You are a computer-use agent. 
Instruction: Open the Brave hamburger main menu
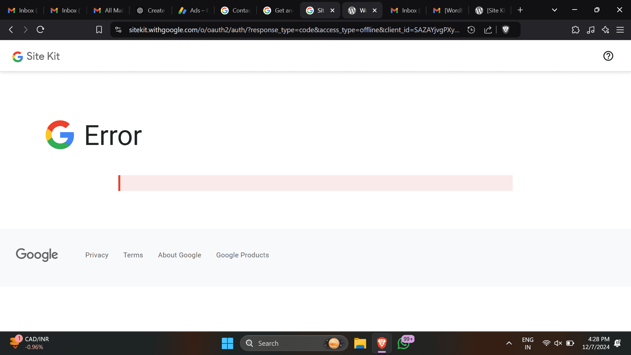[x=620, y=30]
